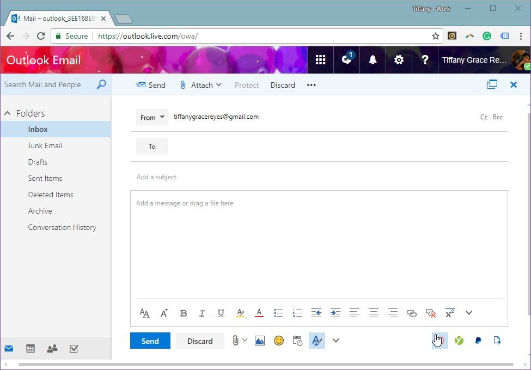Insert a hyperlink using the link icon
Viewport: 531px width, 370px height.
tap(412, 313)
